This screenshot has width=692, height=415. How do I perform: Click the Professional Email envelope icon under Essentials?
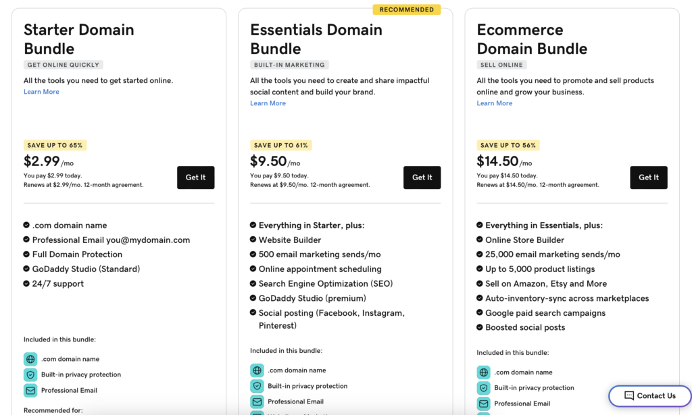(x=257, y=402)
